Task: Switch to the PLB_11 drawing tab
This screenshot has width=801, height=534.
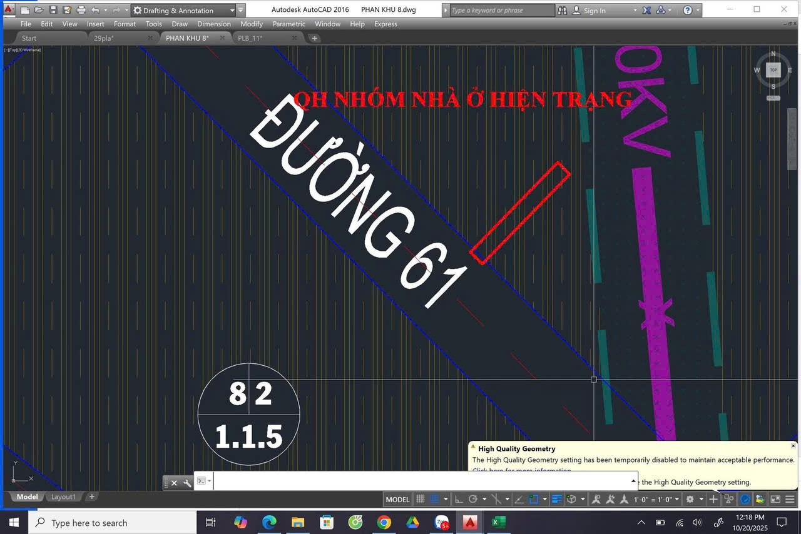Action: (250, 38)
